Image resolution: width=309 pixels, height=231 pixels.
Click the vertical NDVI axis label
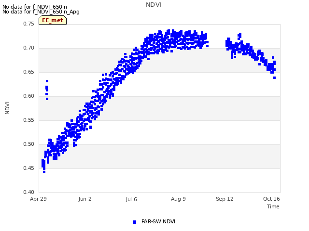(x=7, y=108)
